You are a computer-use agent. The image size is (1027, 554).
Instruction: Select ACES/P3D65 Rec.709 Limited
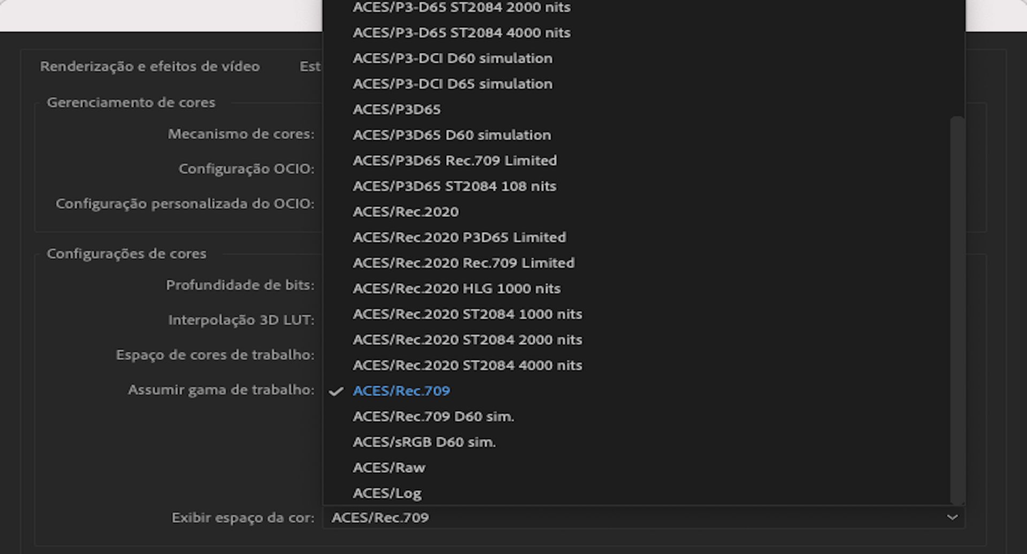pyautogui.click(x=455, y=161)
